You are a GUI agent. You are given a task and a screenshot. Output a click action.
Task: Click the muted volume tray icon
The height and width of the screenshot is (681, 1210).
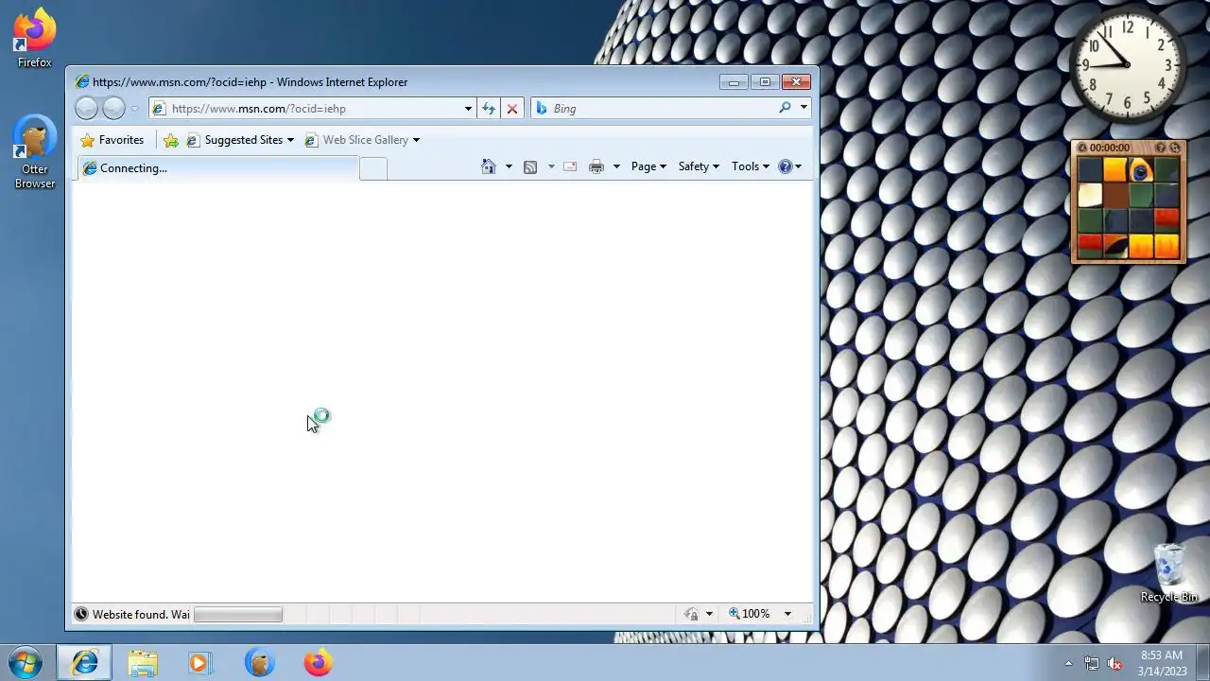1115,663
